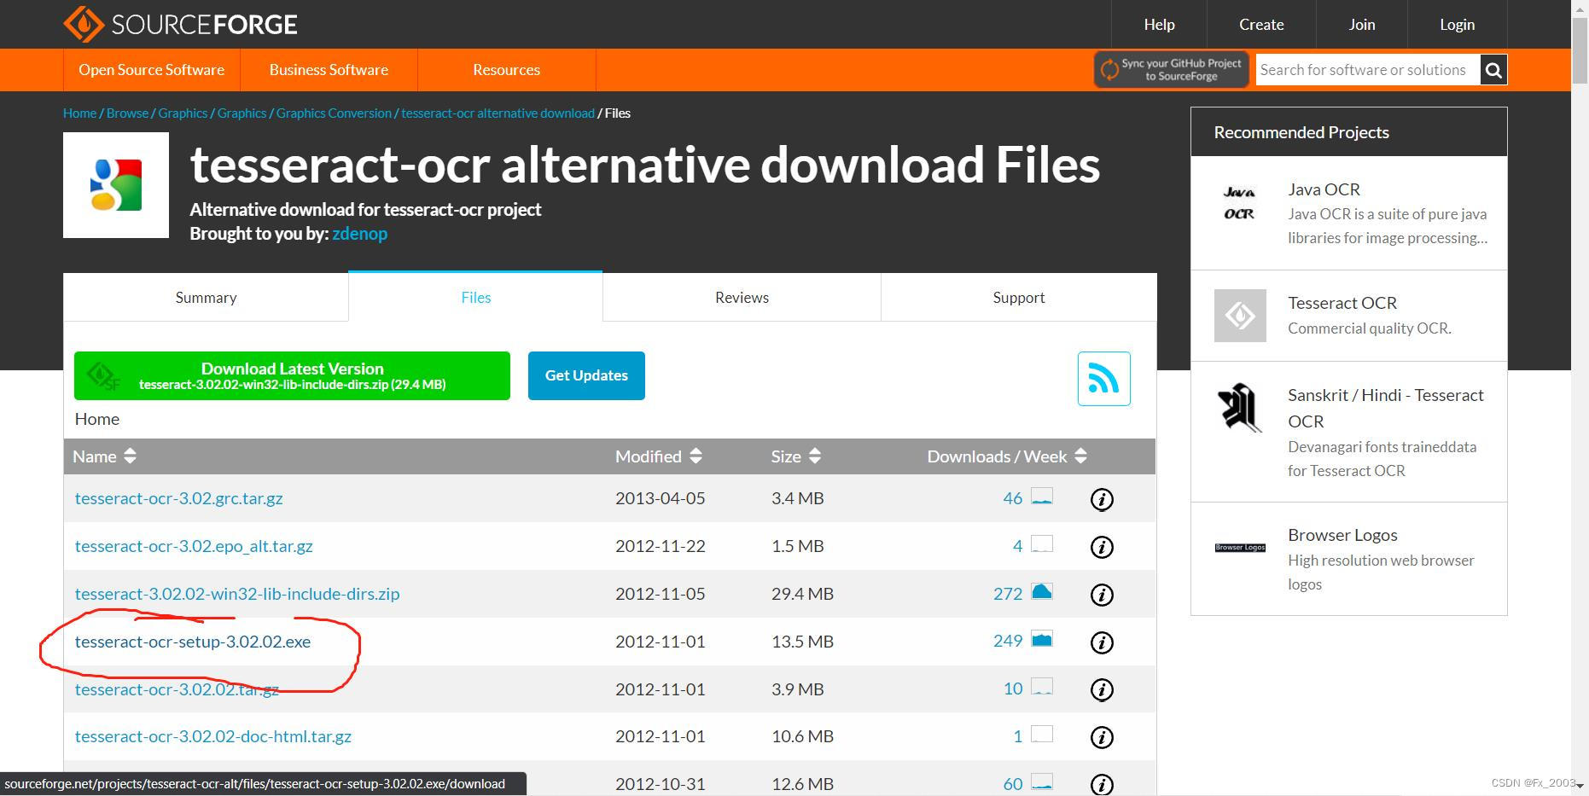The image size is (1589, 796).
Task: Click the Sync your GitHub Project button
Action: pos(1172,70)
